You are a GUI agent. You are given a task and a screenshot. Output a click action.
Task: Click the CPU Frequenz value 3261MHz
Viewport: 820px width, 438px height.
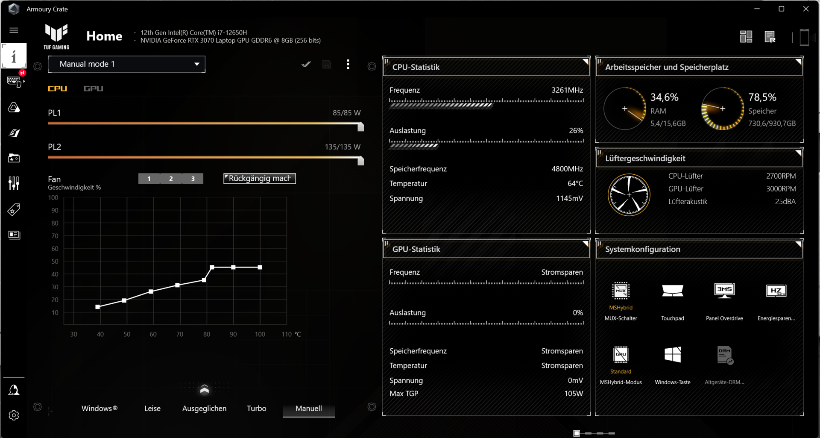[567, 90]
